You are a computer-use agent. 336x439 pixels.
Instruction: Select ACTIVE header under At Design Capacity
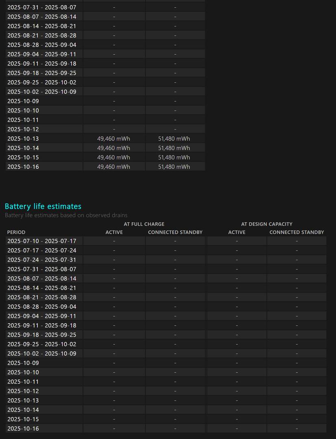(237, 232)
